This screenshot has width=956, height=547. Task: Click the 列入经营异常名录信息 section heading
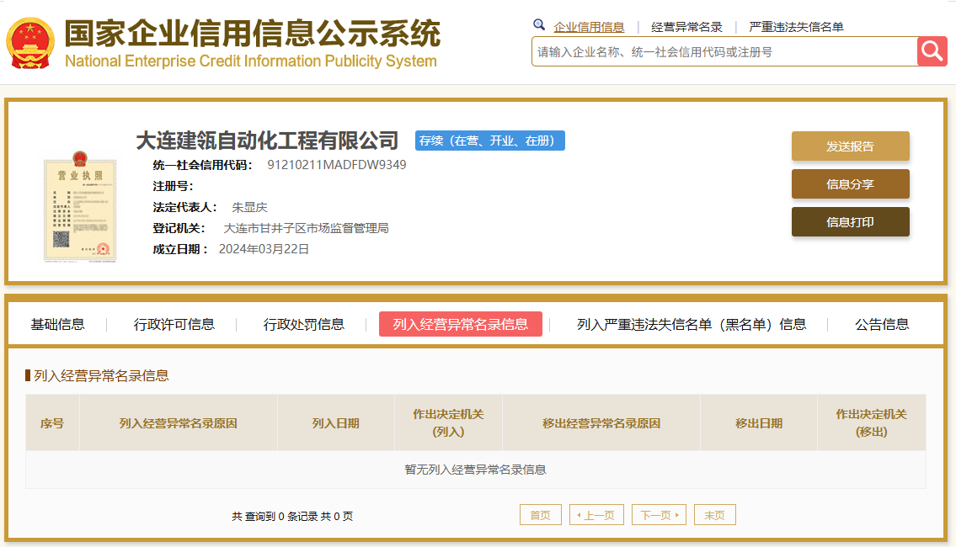tap(101, 376)
